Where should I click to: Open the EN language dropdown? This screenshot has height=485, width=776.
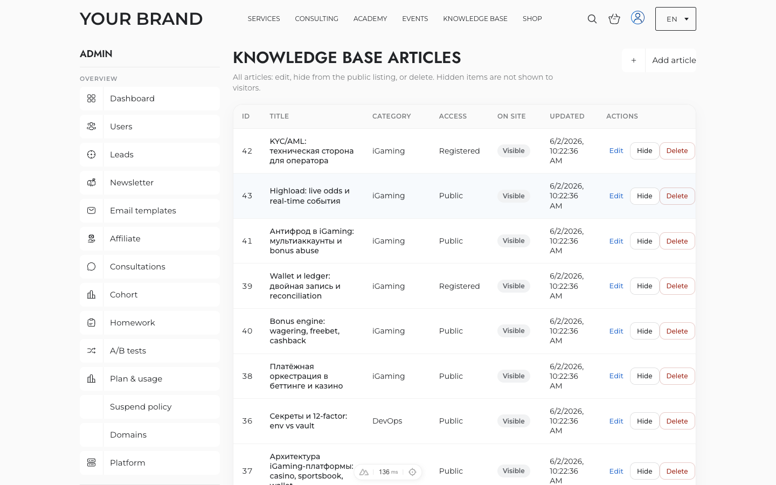(676, 19)
